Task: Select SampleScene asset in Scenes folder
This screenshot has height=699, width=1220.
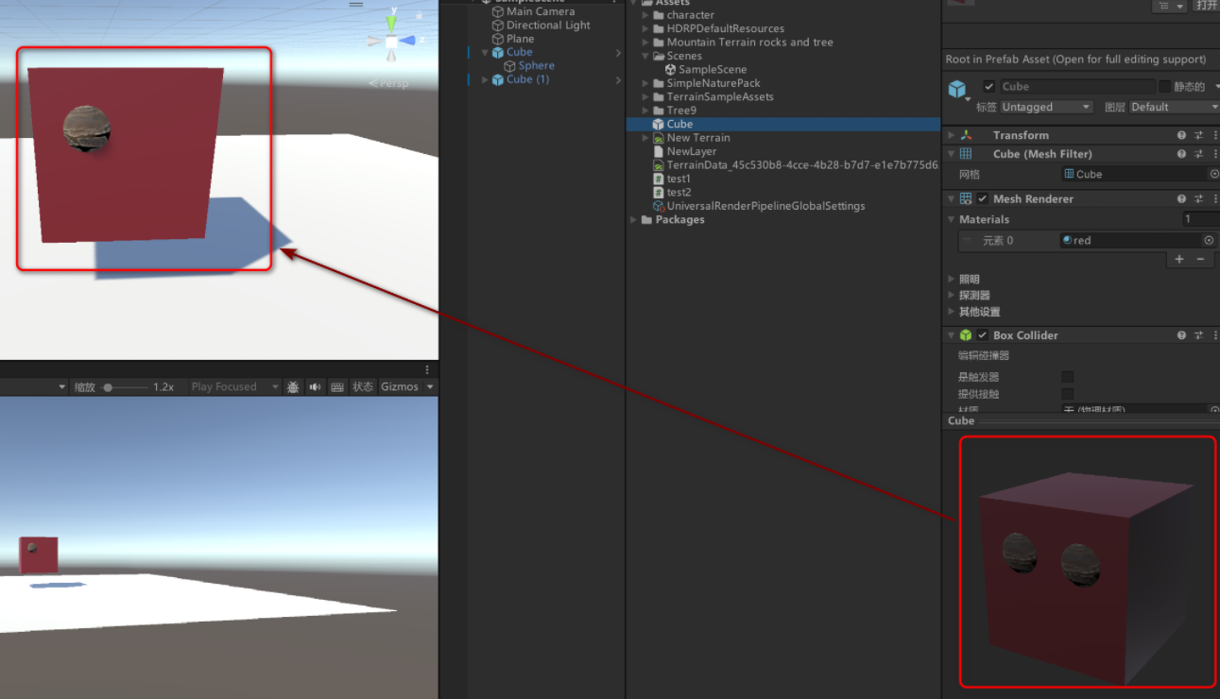Action: (x=705, y=70)
